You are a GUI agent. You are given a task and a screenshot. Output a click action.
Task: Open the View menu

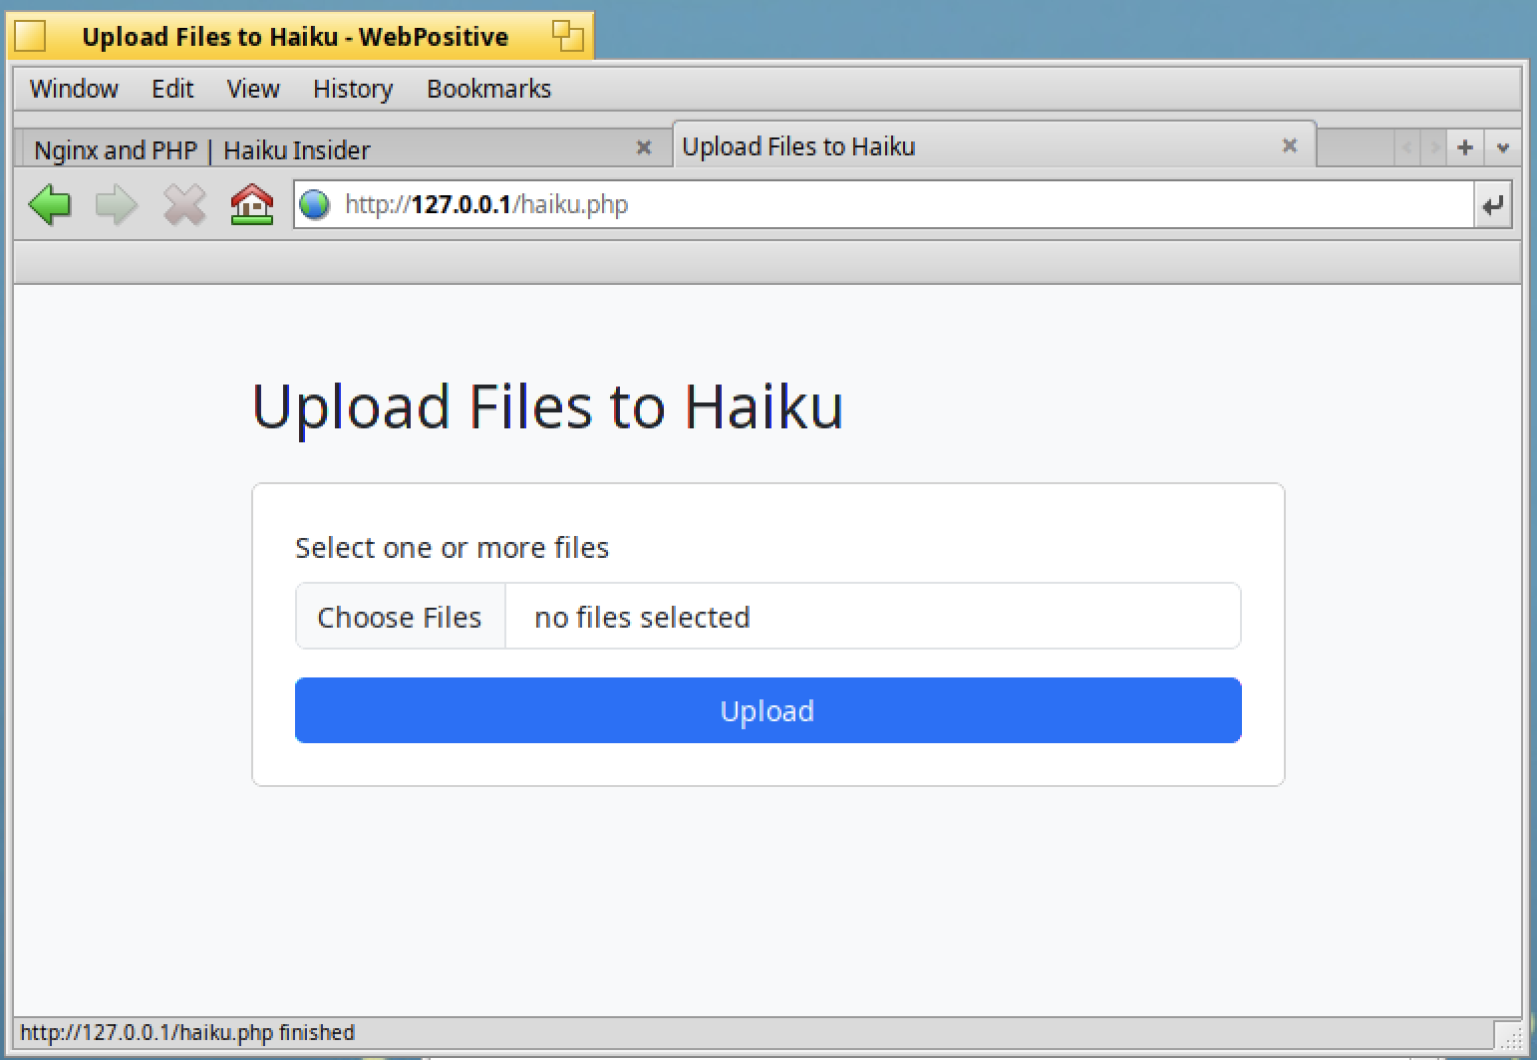(x=253, y=89)
